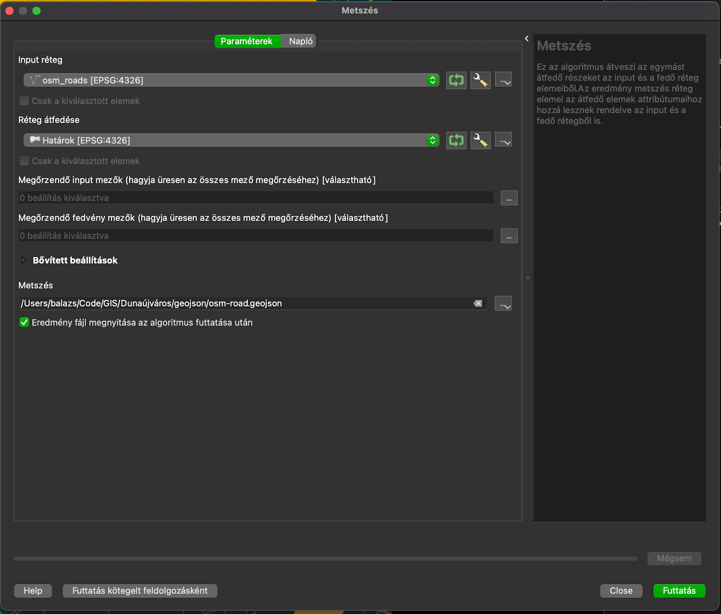Click the Metszés output path field
The height and width of the screenshot is (614, 721).
(243, 303)
